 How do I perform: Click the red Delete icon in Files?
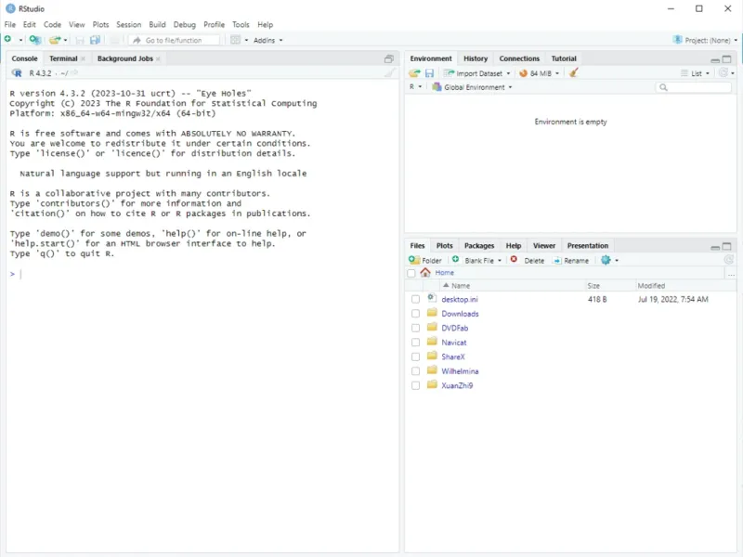coord(514,260)
